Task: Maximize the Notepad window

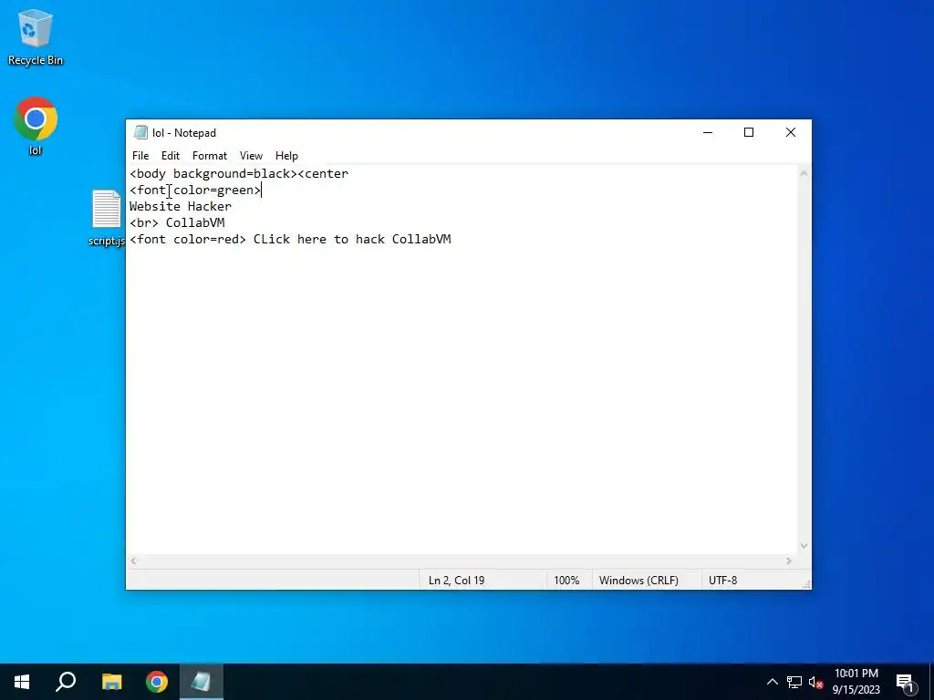Action: [x=749, y=132]
